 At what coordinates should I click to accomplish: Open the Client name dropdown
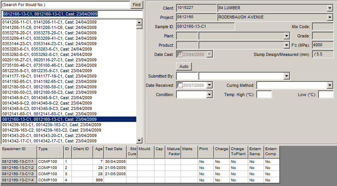coord(330,8)
